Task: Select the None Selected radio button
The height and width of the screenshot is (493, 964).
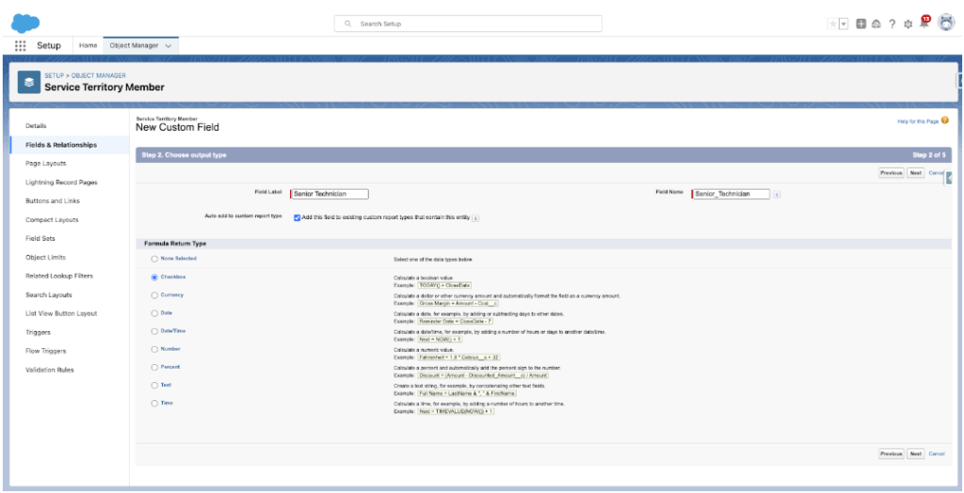Action: pyautogui.click(x=154, y=259)
